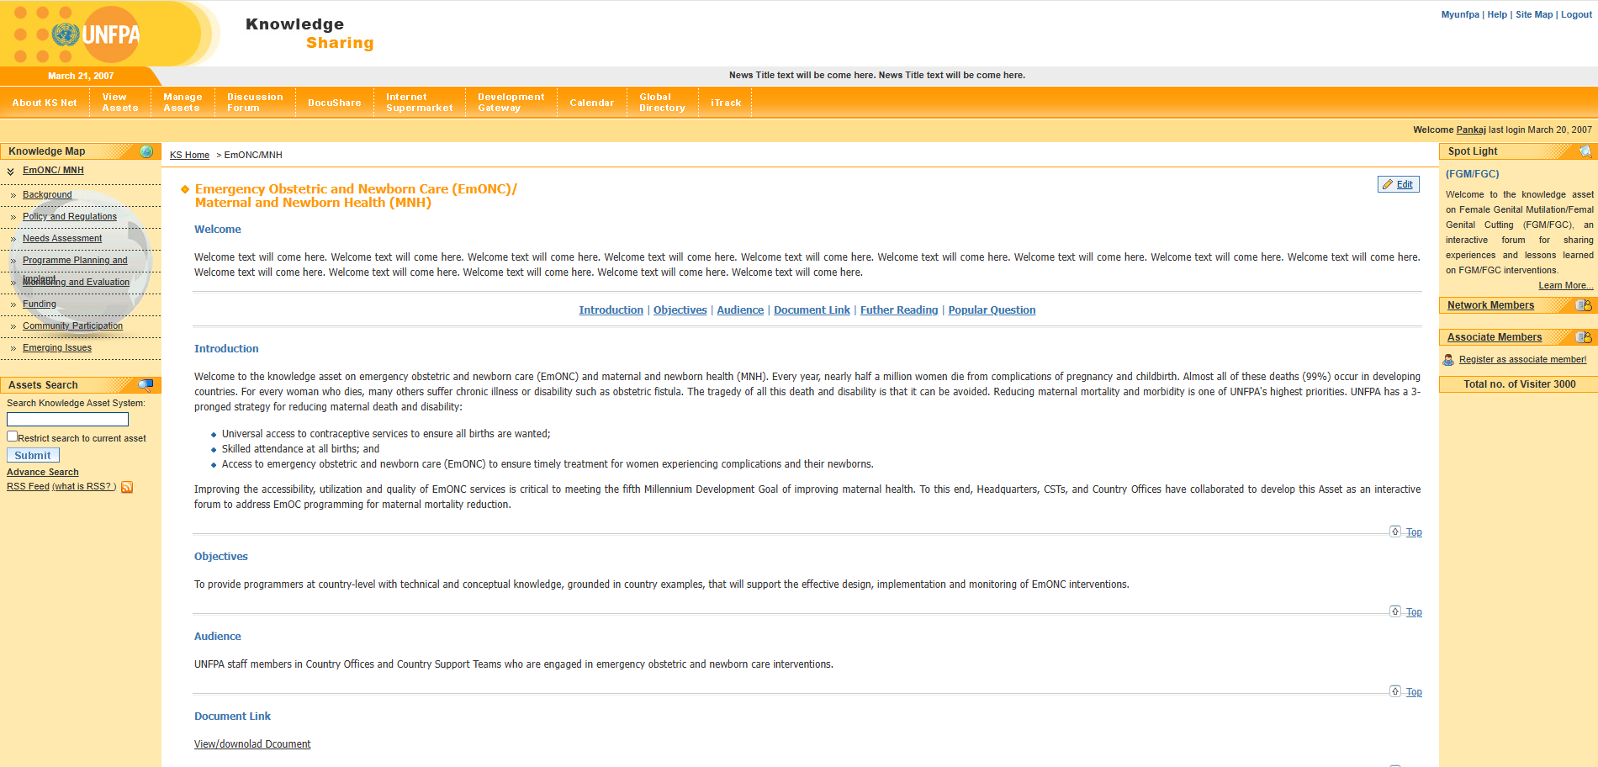Image resolution: width=1598 pixels, height=767 pixels.
Task: Open the orange RSS feed icon
Action: click(x=127, y=487)
